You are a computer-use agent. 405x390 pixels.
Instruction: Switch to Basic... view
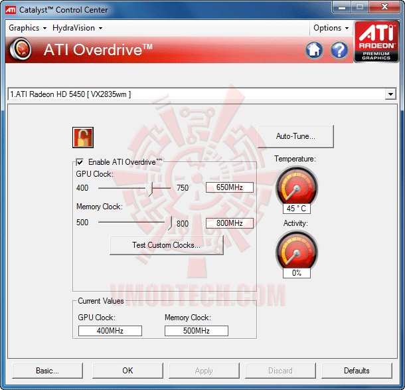47,370
